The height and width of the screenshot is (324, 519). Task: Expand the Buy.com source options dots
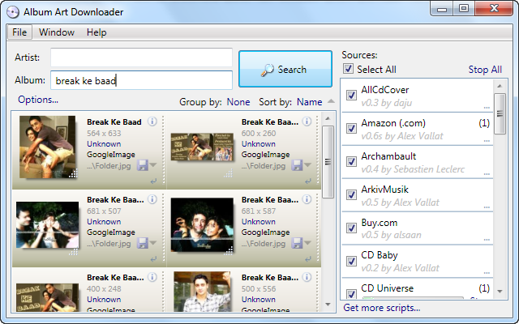[487, 240]
